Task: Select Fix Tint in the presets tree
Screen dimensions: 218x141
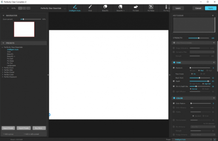Action: pos(10,63)
